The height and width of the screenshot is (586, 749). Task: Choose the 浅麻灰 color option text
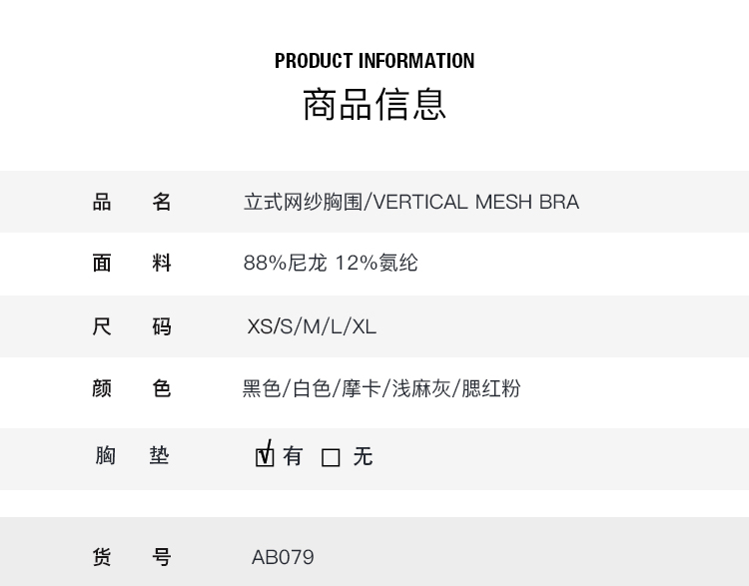(x=420, y=388)
